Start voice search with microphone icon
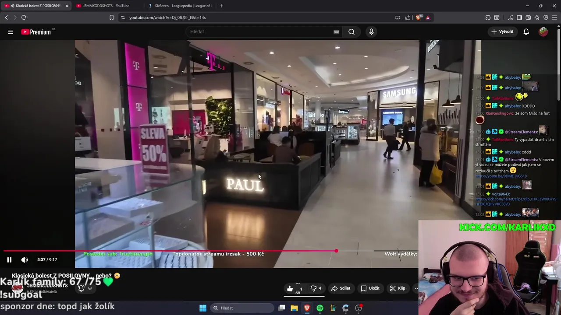 371,31
